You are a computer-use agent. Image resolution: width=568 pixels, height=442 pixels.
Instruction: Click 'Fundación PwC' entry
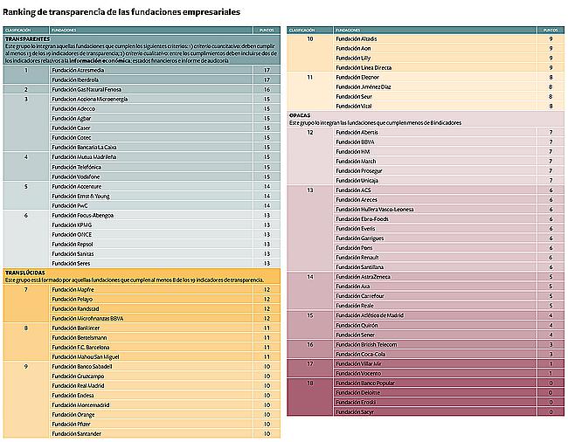click(70, 205)
